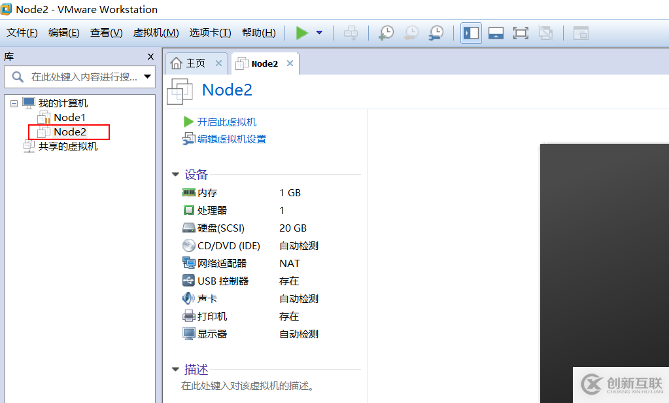Click the hard disk icon beside 硬盘(SCSI)

188,228
